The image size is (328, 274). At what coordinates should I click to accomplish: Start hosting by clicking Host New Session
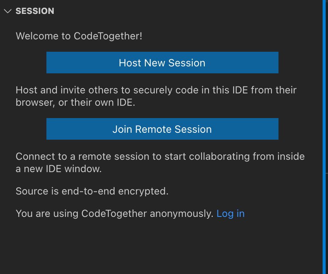pyautogui.click(x=162, y=62)
